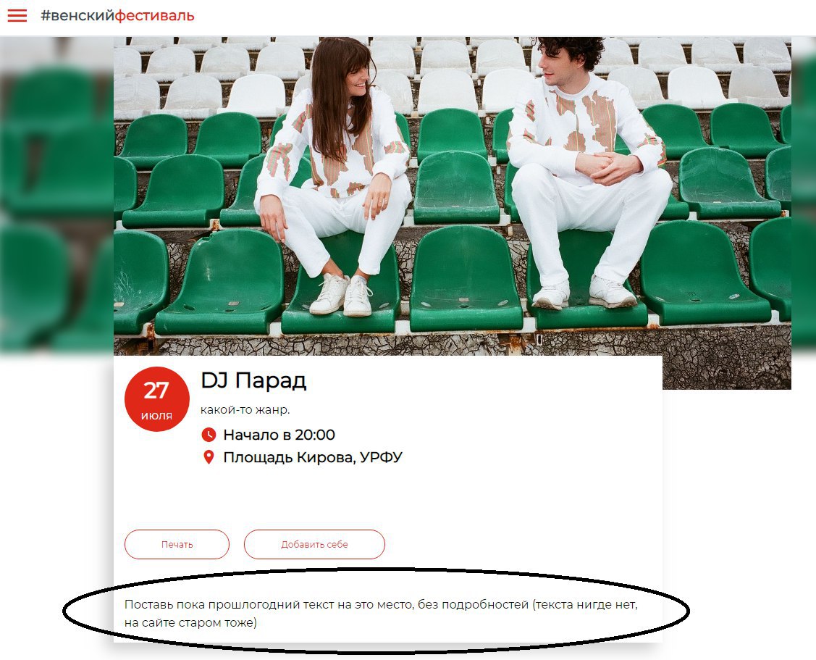Open the DJ Парад event title
The image size is (816, 660).
pyautogui.click(x=253, y=380)
